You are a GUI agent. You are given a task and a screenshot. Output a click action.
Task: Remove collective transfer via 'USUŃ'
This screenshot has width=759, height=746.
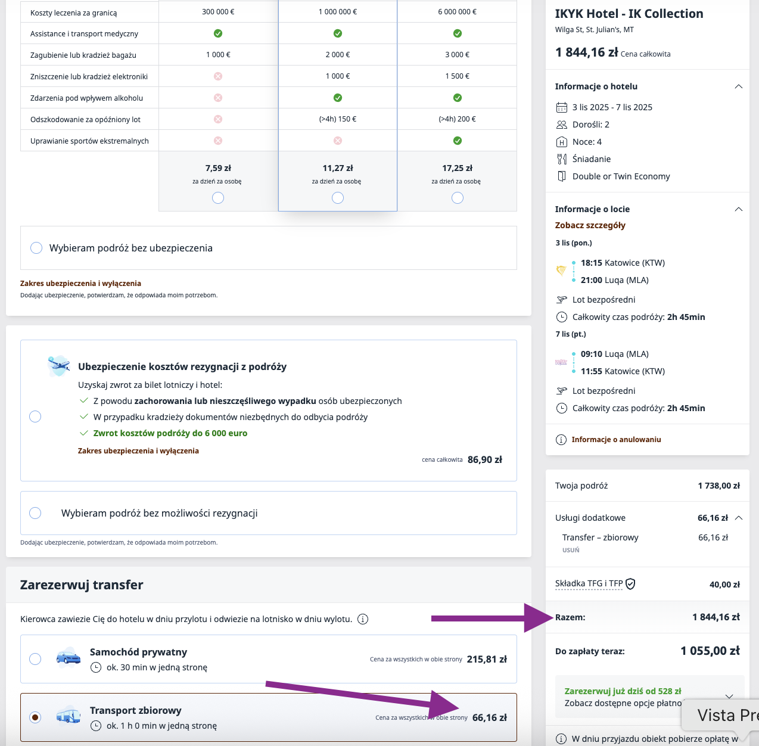571,550
